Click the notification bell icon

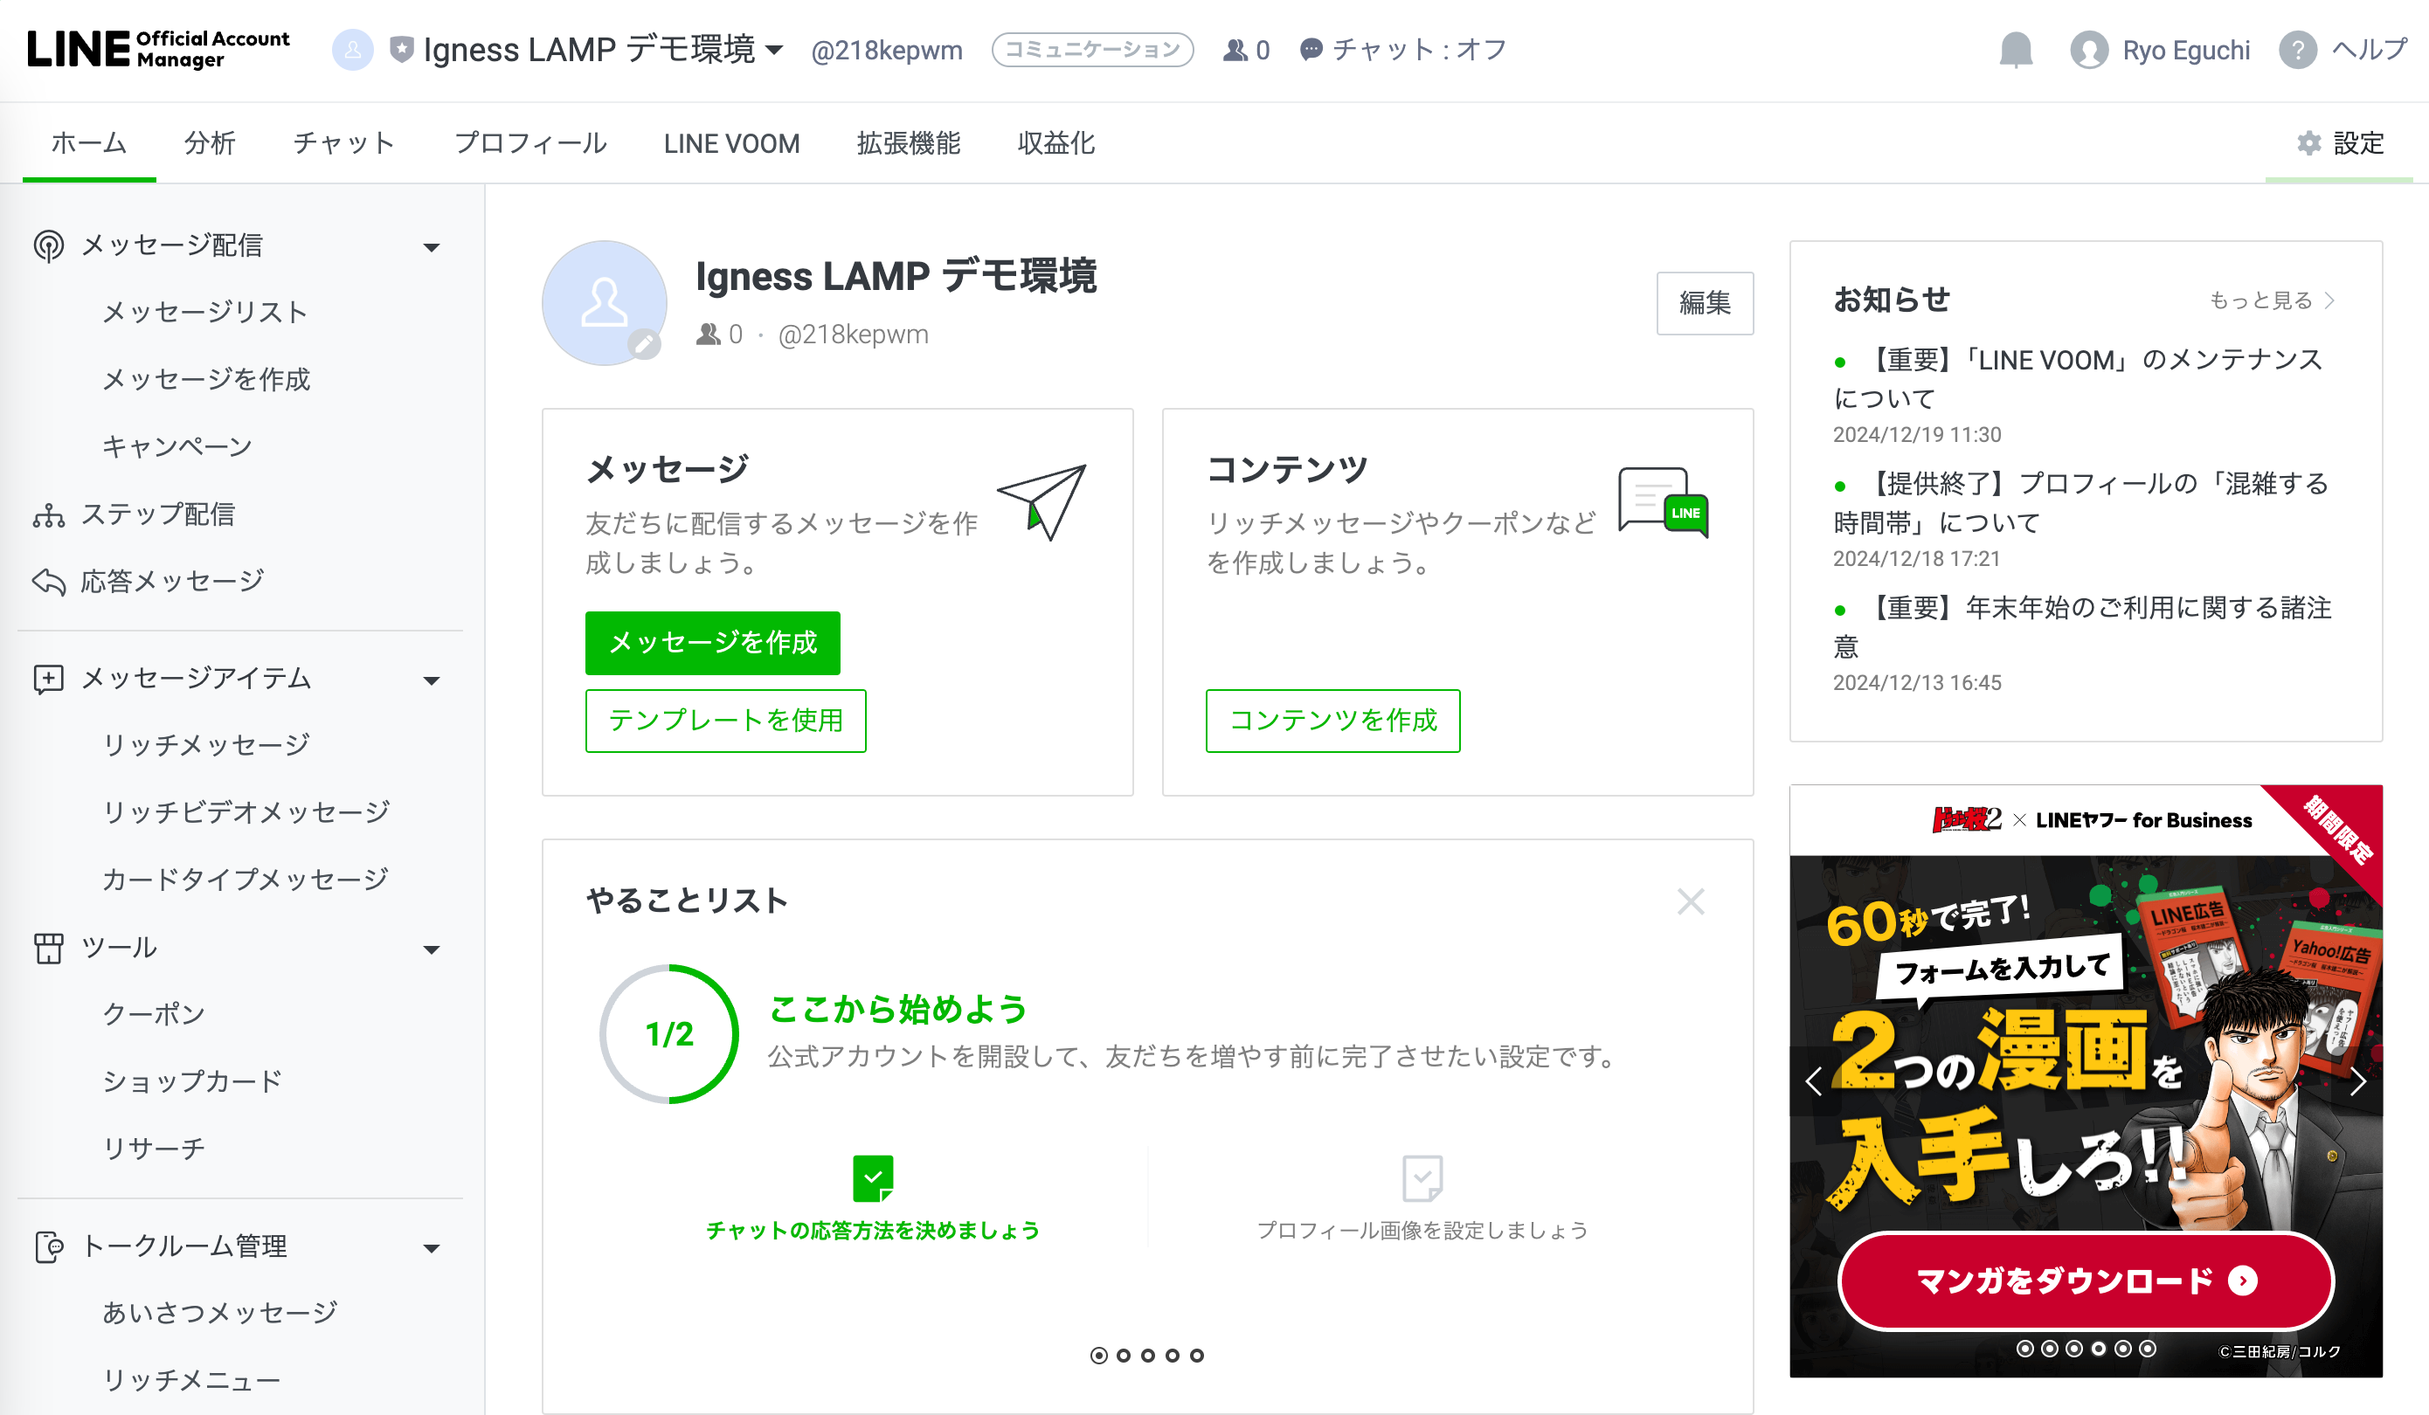[2016, 50]
